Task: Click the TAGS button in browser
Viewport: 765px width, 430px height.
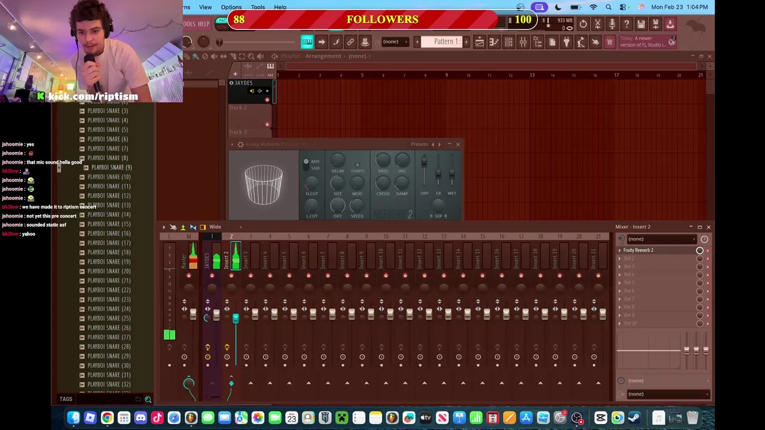Action: (x=66, y=400)
